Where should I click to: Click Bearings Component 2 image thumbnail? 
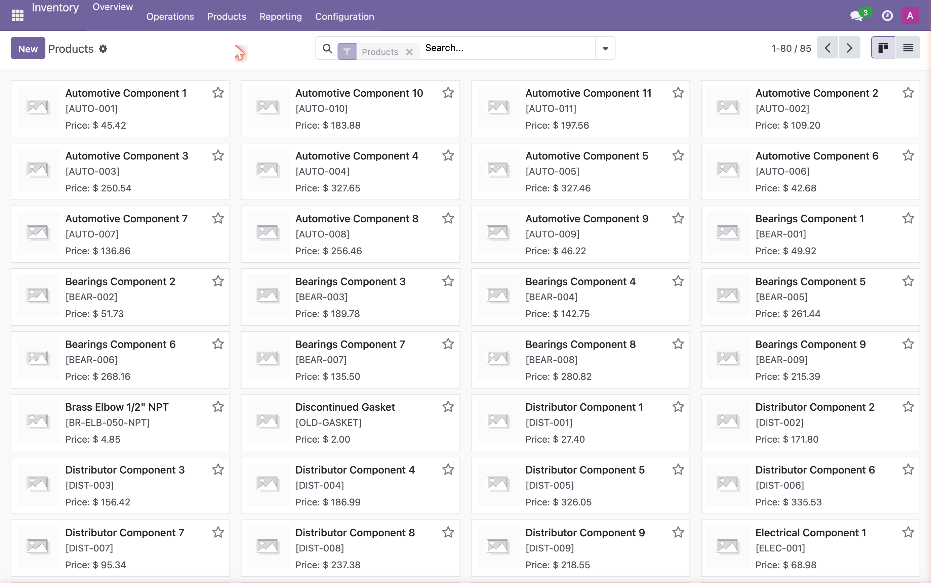[x=38, y=295]
